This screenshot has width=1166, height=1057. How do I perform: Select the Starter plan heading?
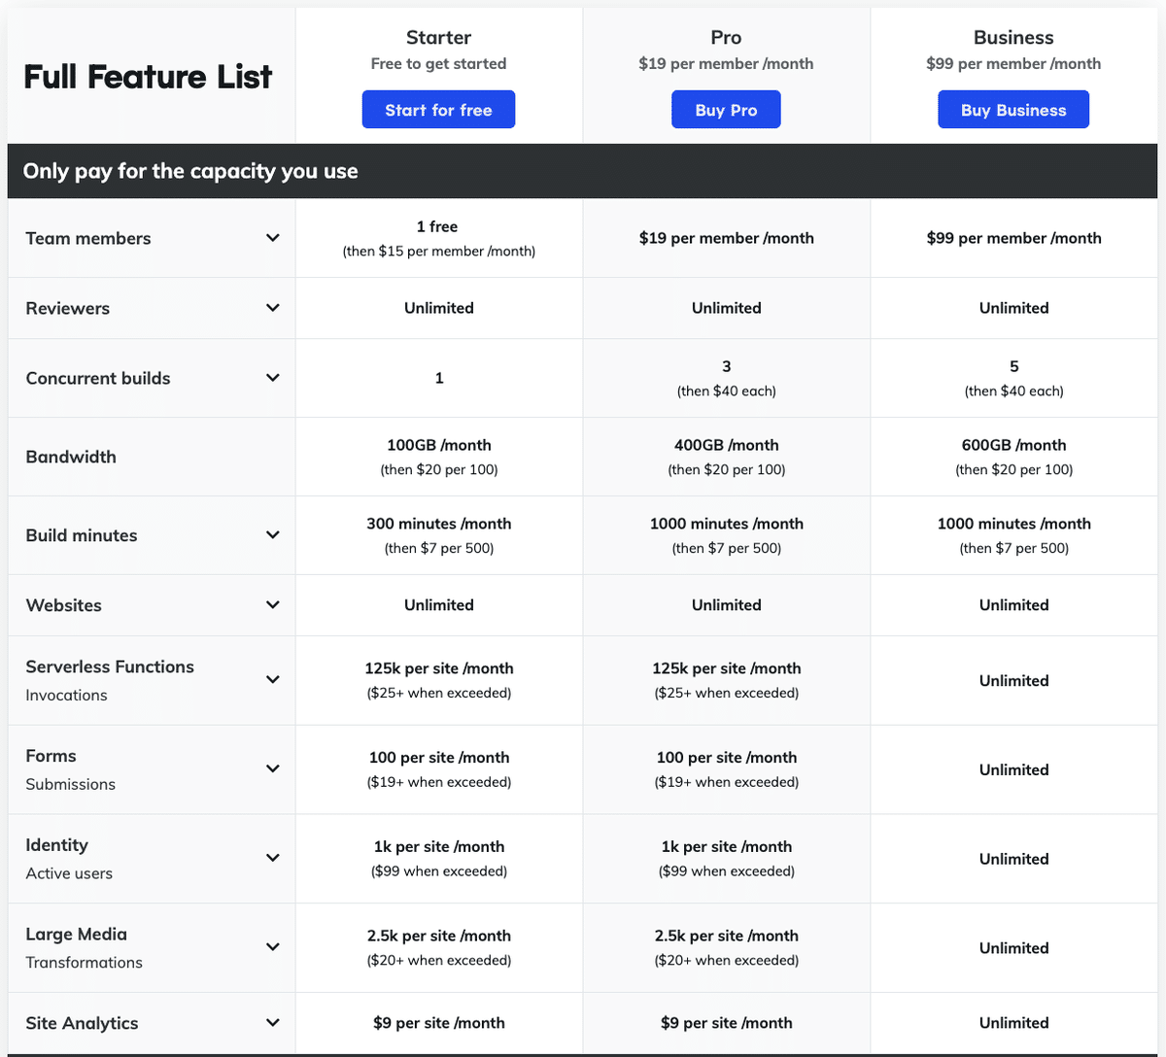(x=438, y=38)
